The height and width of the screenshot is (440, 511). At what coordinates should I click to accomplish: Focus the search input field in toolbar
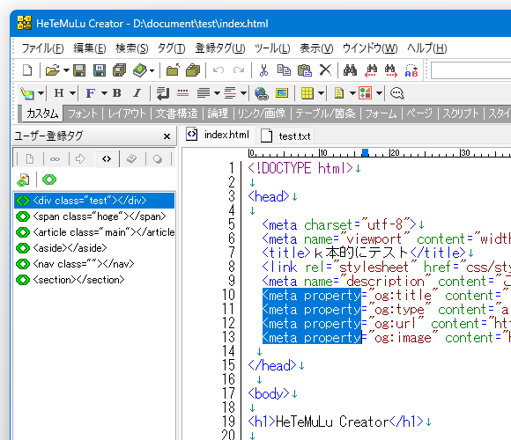click(471, 70)
